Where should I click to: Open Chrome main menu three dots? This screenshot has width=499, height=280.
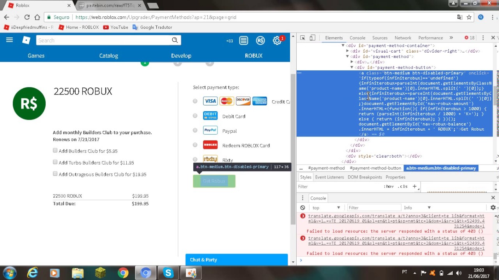(x=493, y=17)
